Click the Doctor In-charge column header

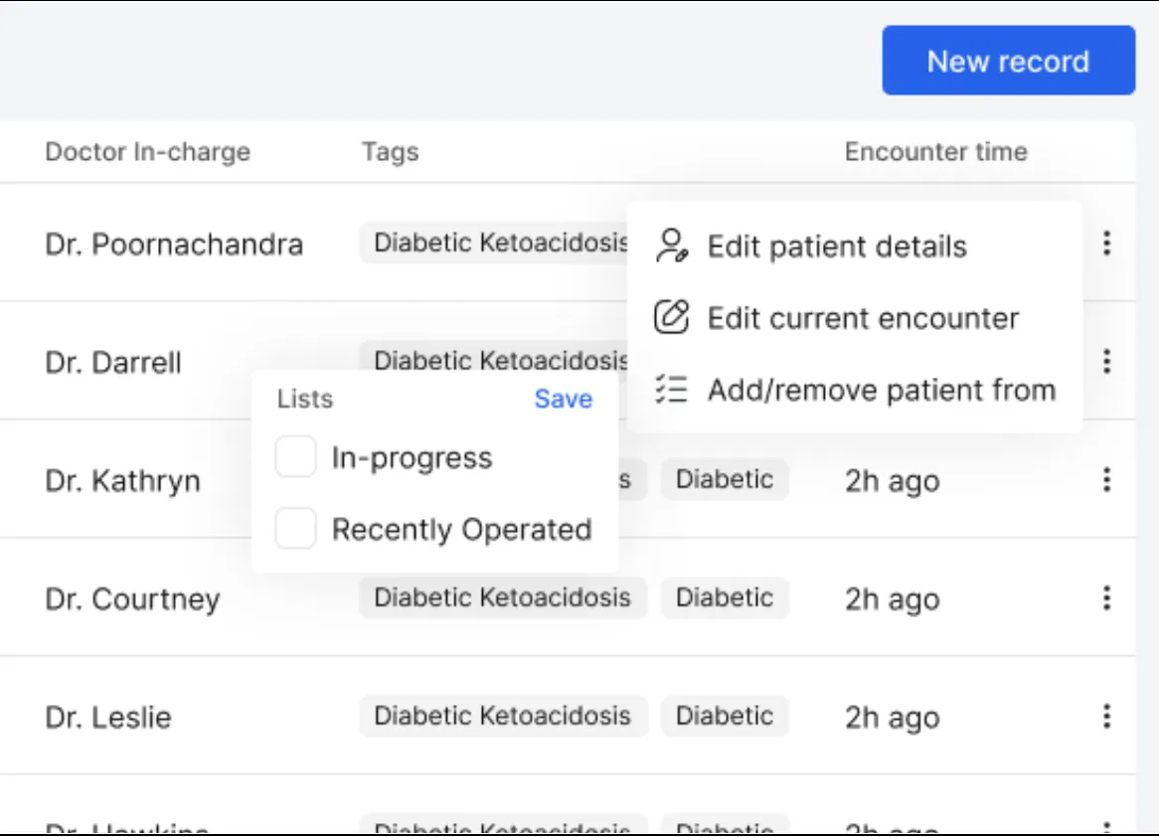[x=149, y=152]
